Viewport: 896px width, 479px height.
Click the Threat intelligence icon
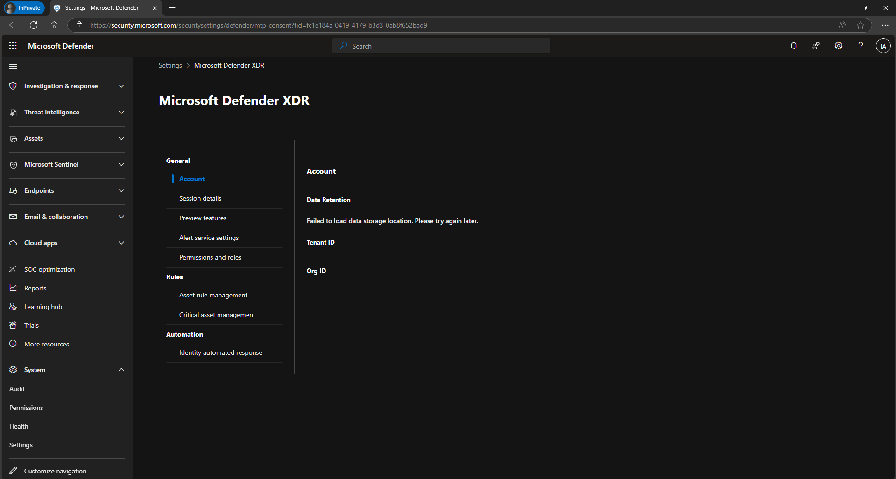click(13, 113)
